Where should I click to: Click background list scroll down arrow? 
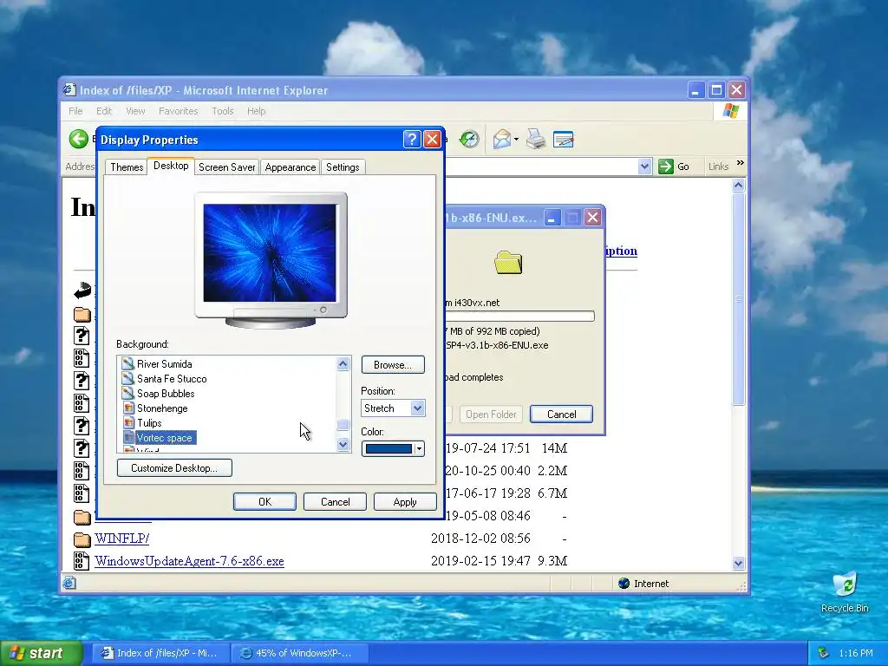coord(343,445)
